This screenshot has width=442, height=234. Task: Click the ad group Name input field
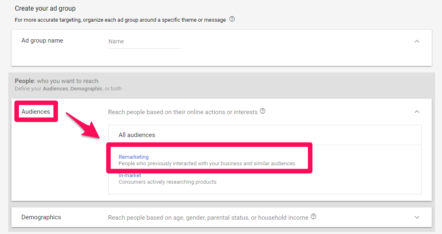click(x=144, y=42)
